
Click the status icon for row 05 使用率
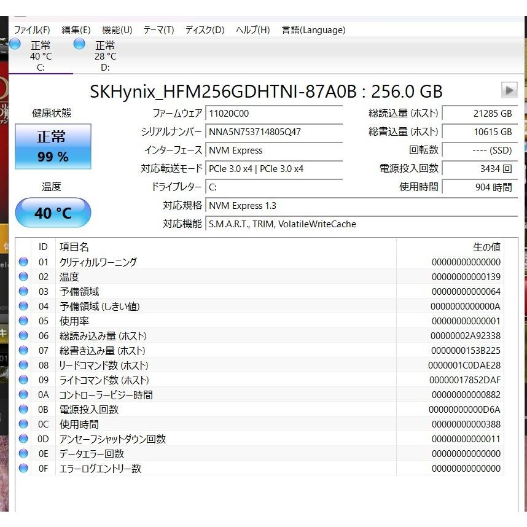23,321
